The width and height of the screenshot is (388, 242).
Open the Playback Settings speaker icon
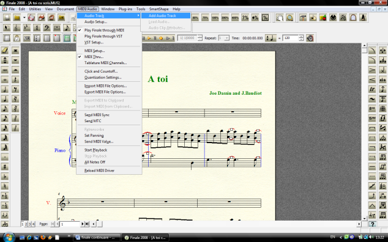click(310, 38)
